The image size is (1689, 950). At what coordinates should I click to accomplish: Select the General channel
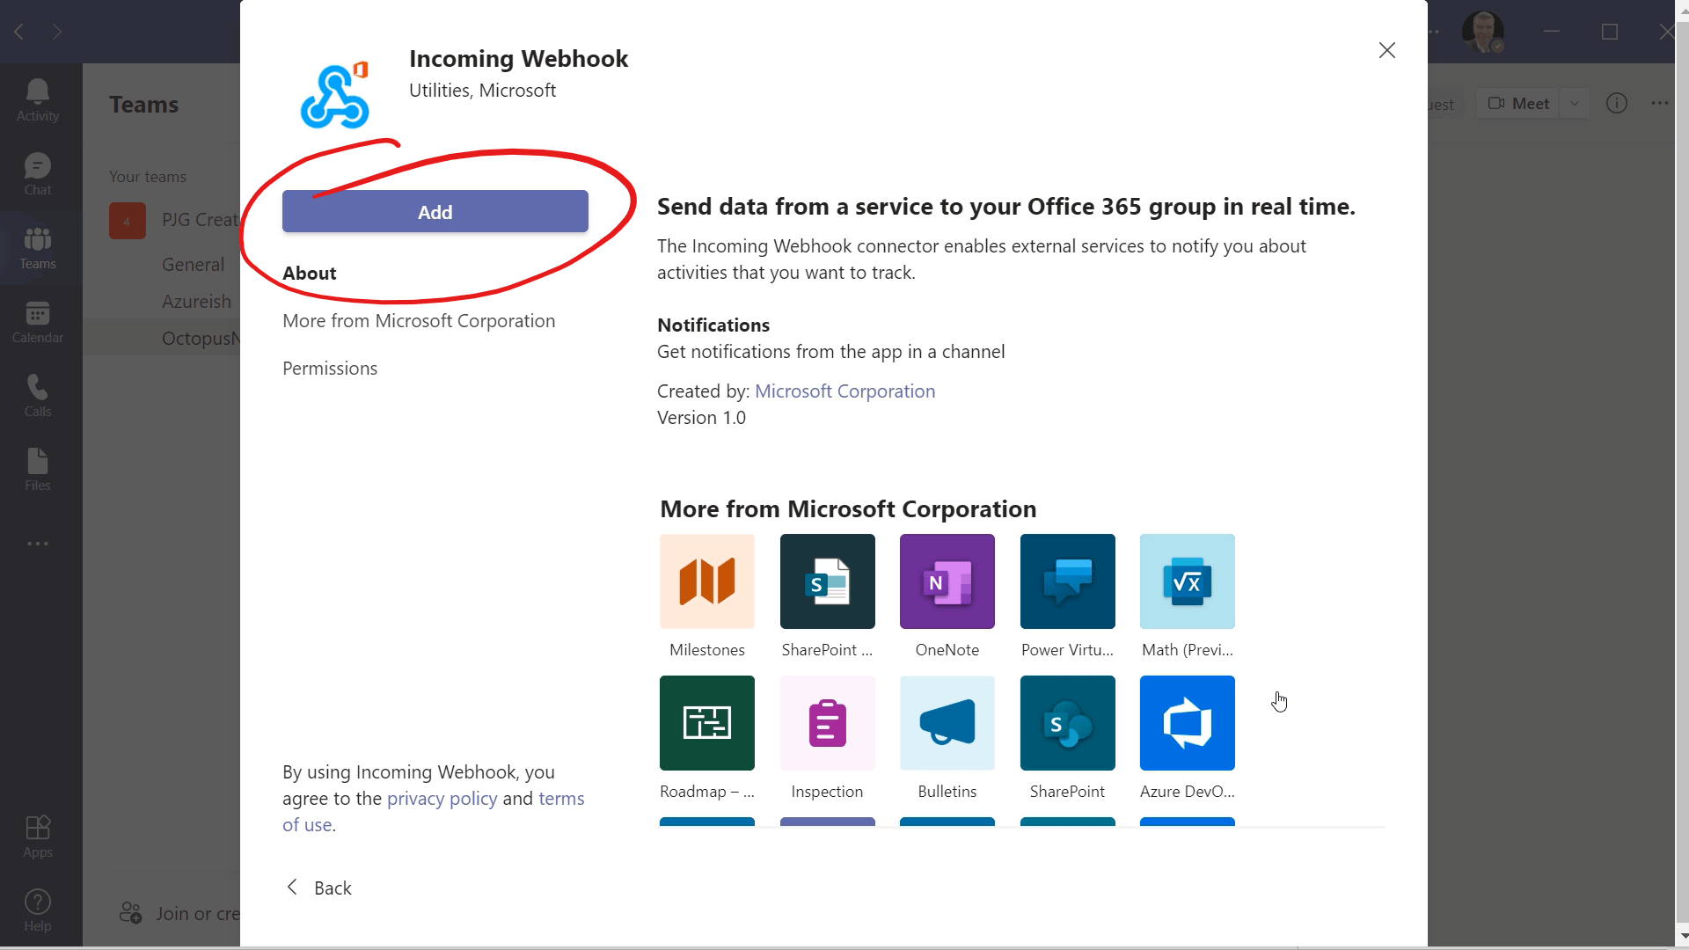(193, 264)
